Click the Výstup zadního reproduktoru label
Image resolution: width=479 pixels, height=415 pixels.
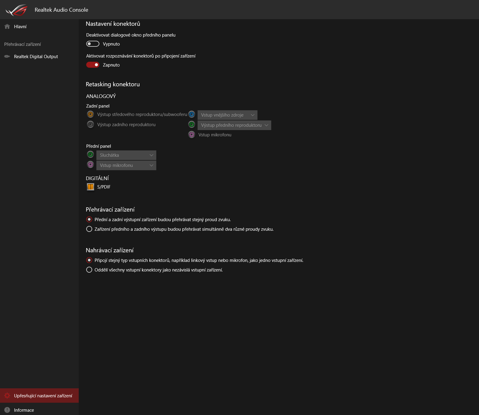click(x=126, y=125)
